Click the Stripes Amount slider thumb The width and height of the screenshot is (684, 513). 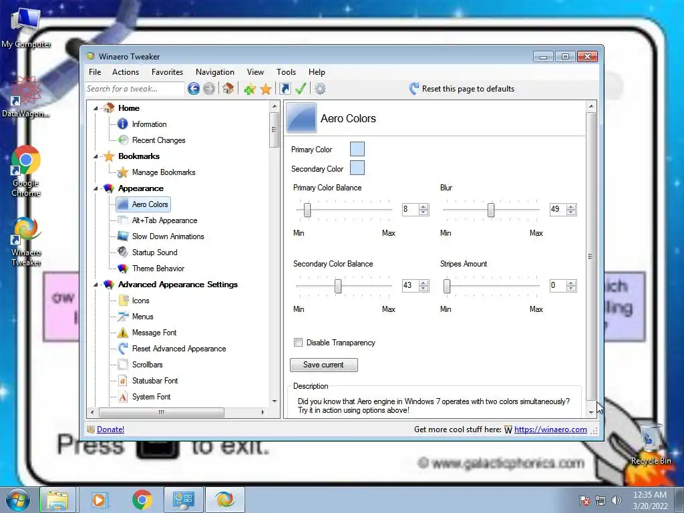pyautogui.click(x=447, y=286)
